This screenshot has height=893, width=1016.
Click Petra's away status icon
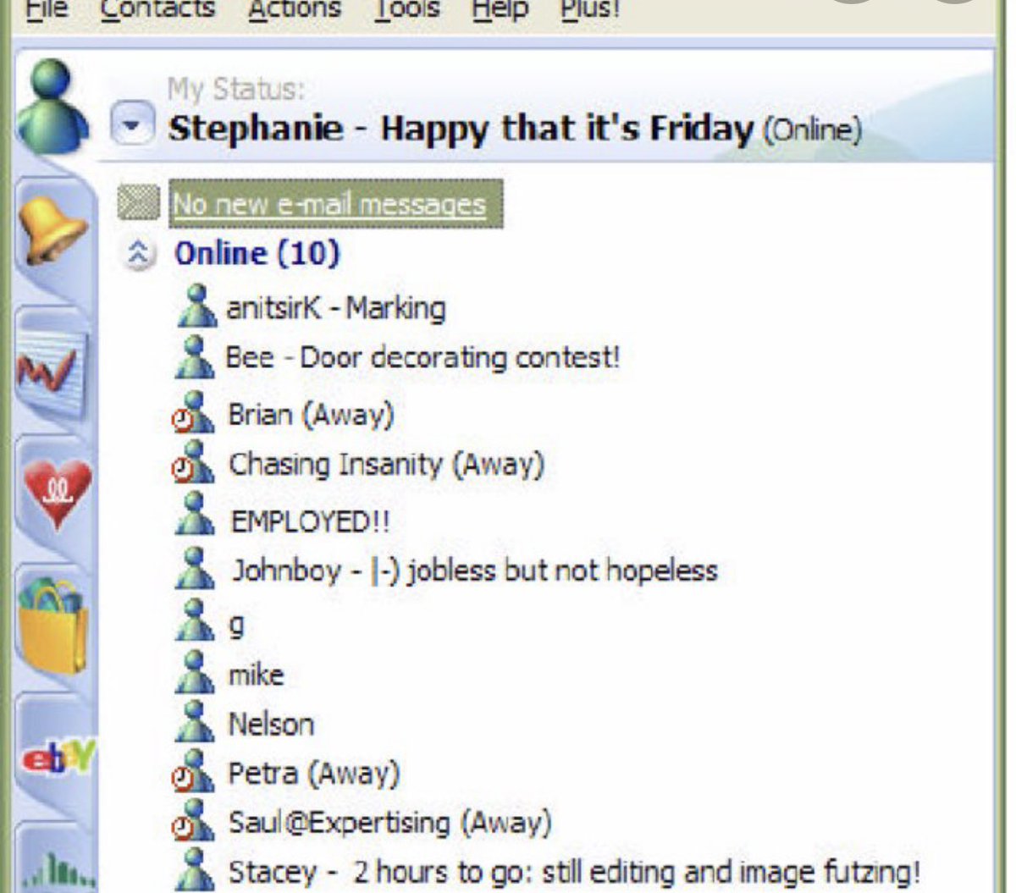(194, 771)
